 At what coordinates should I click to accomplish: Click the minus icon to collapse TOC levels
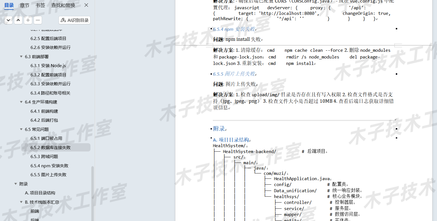[37, 20]
